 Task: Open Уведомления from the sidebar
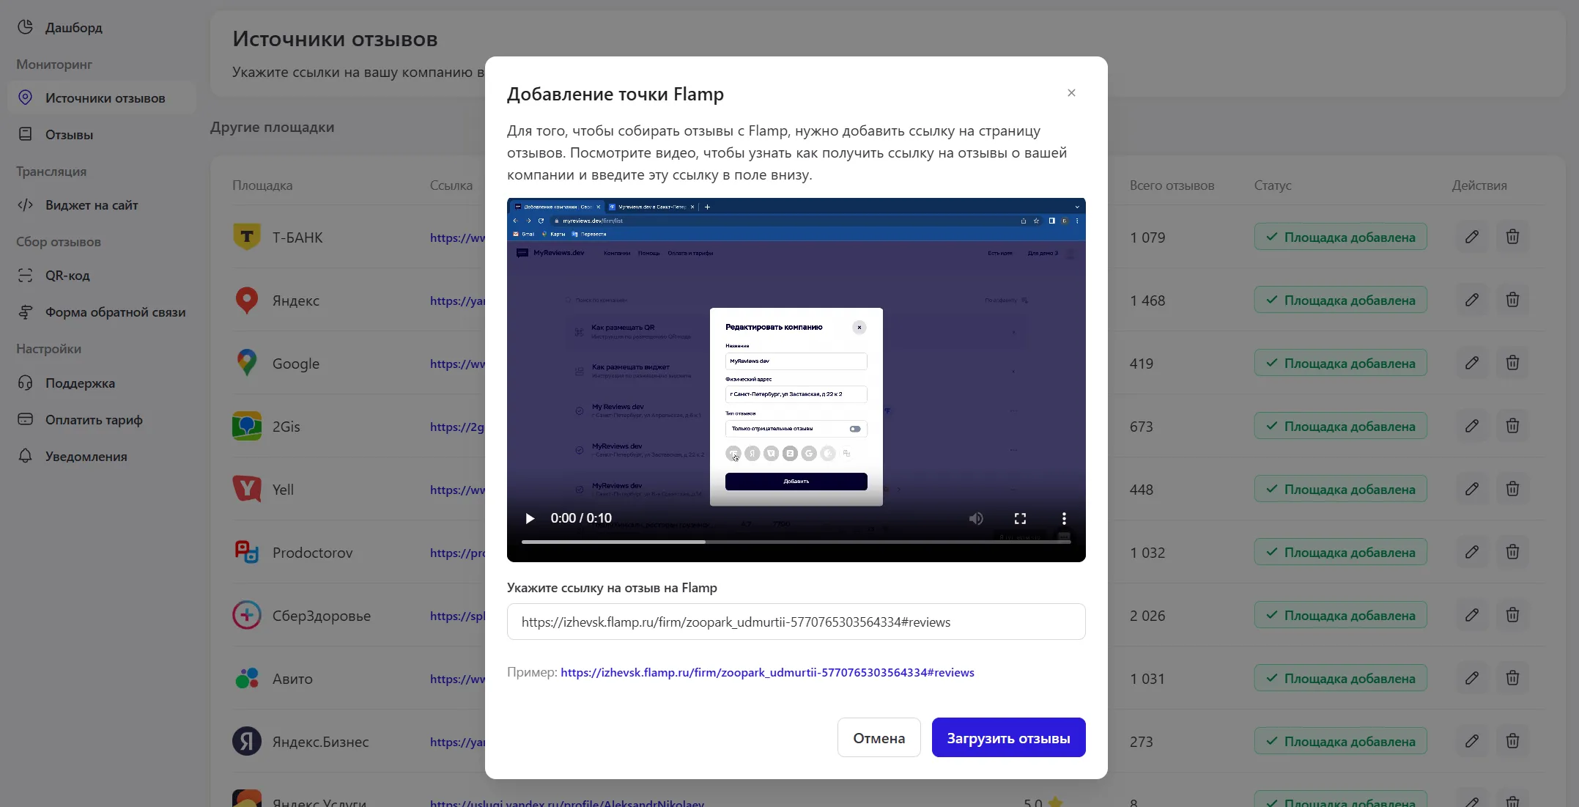click(x=86, y=457)
